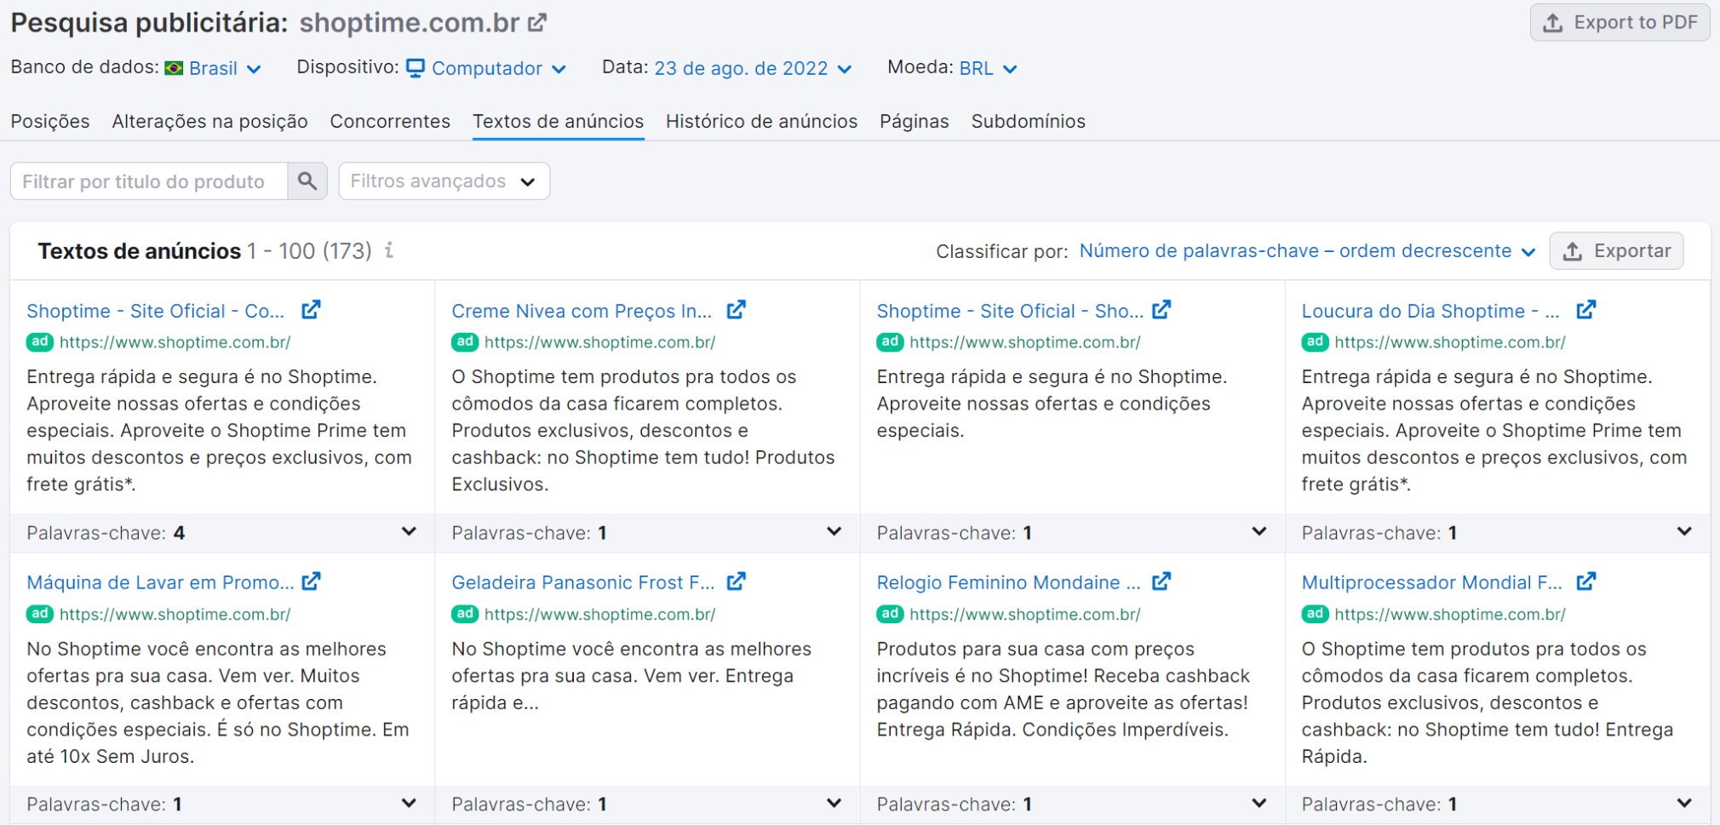Select the Textos de anúncios tab

(x=559, y=121)
